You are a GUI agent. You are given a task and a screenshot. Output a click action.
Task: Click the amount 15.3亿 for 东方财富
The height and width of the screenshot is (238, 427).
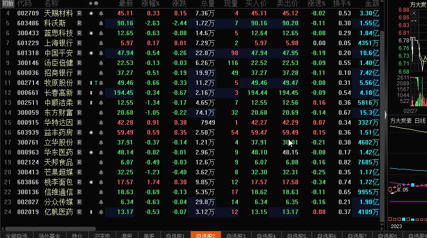click(x=369, y=112)
